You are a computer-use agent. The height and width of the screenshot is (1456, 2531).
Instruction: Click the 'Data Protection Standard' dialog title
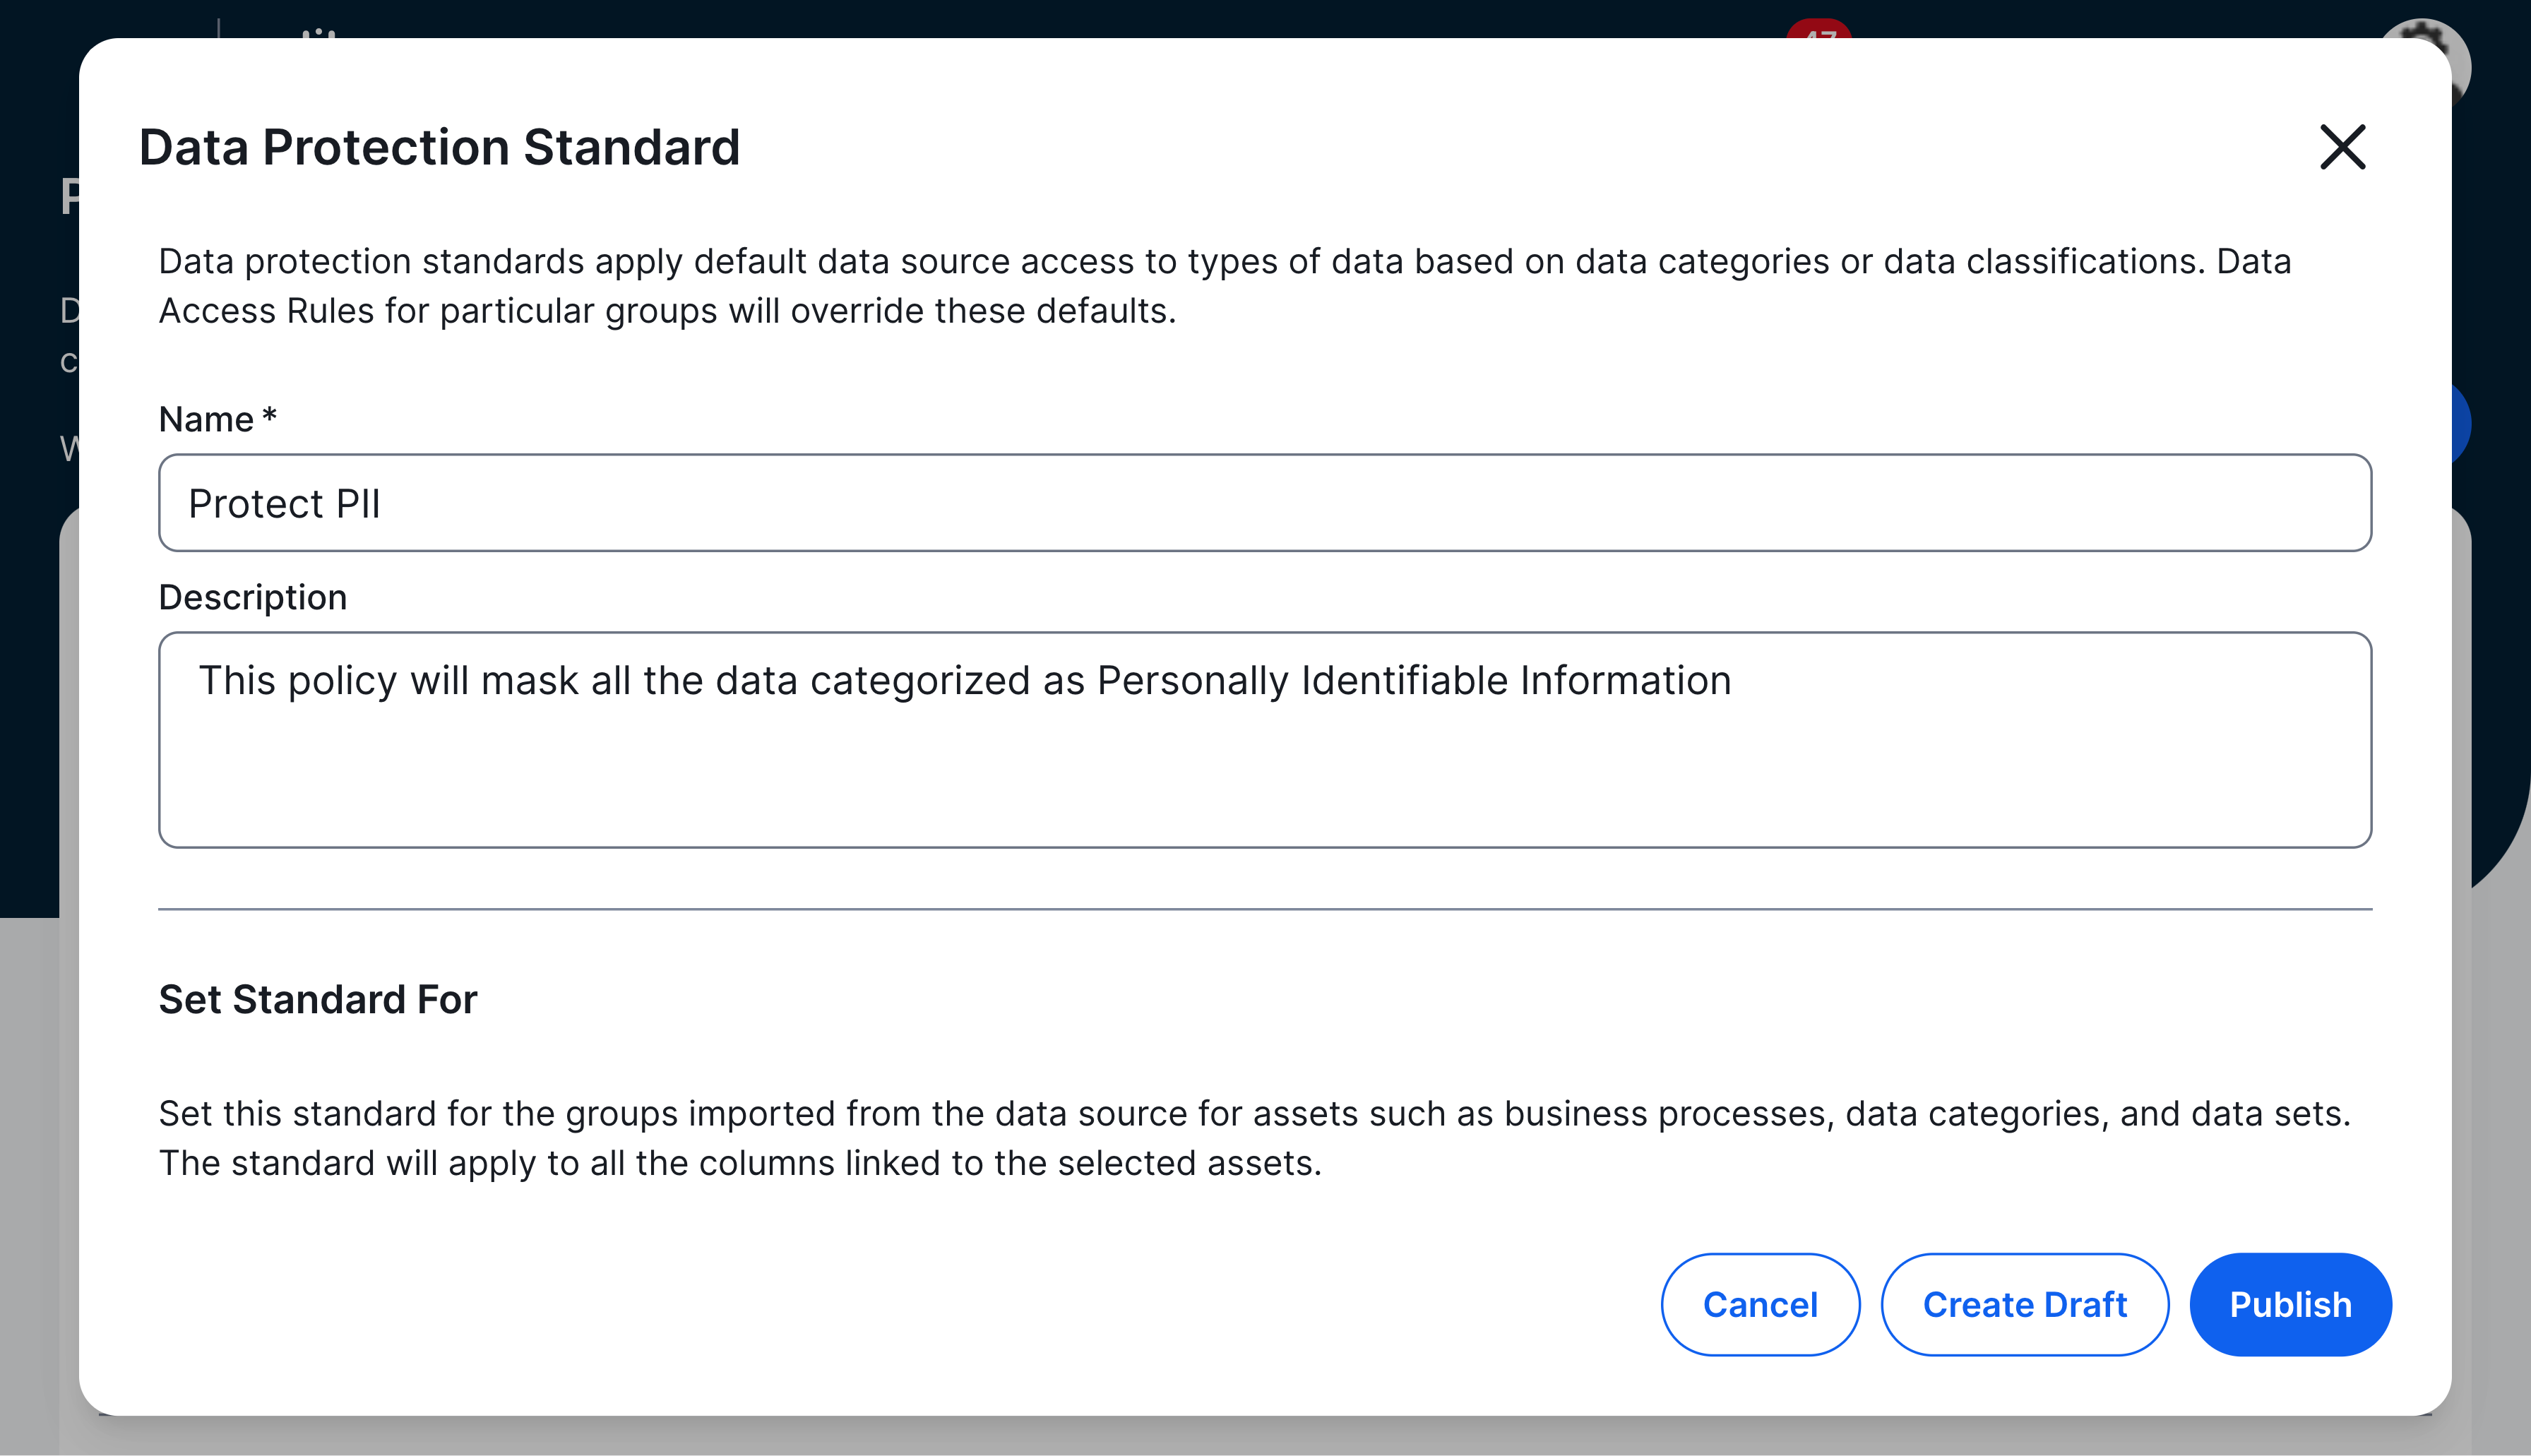click(439, 147)
